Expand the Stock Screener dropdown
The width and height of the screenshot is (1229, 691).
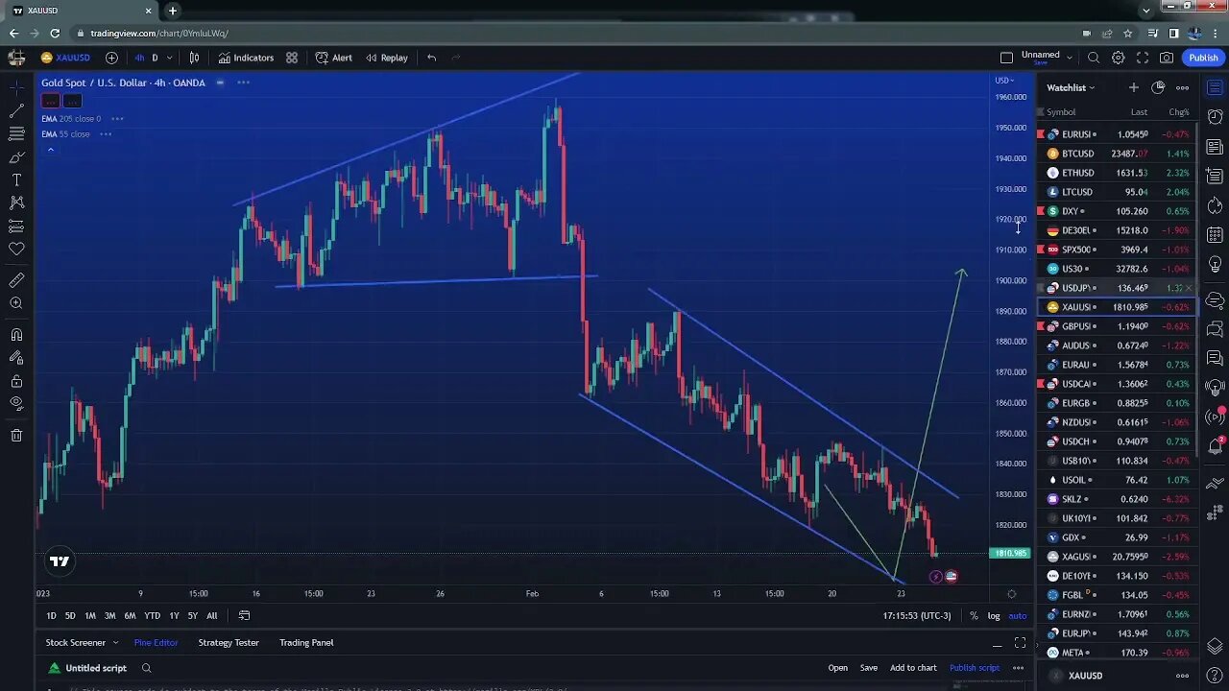tap(115, 643)
